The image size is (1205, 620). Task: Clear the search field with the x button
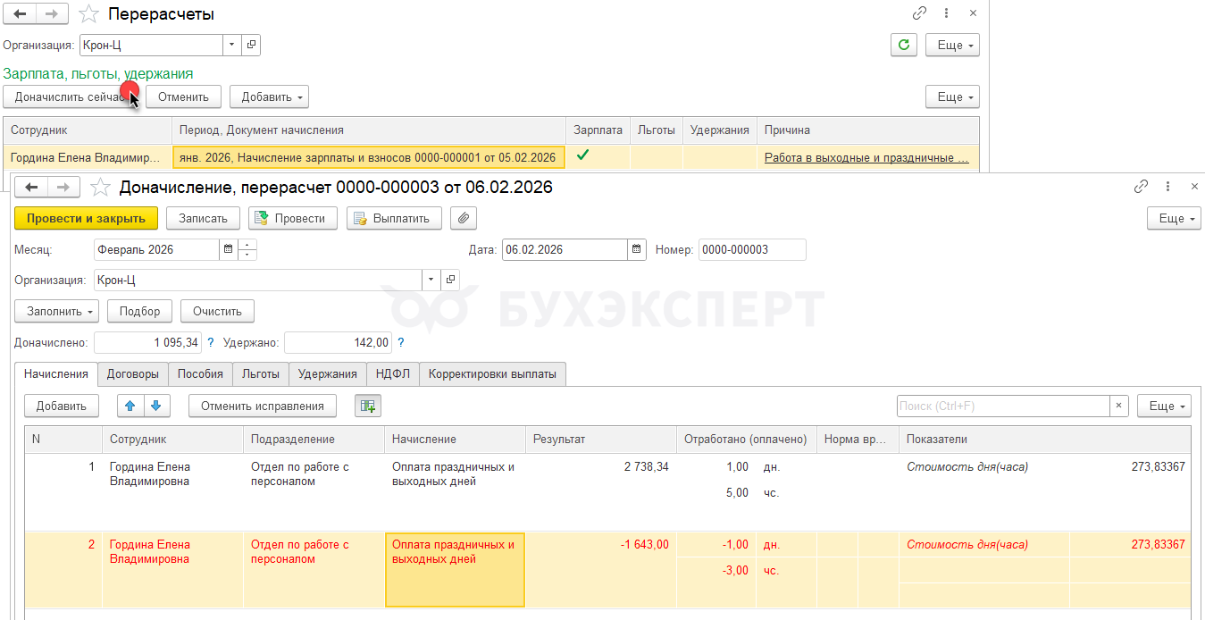click(x=1119, y=406)
